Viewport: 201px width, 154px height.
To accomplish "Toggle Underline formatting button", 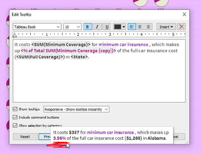I will [x=107, y=27].
